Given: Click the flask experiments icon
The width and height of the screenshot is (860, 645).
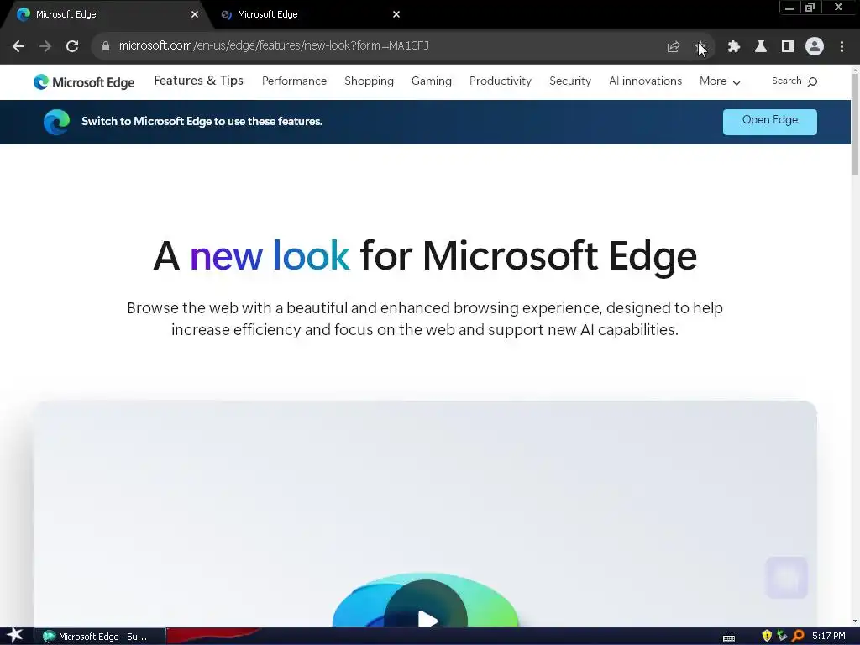Looking at the screenshot, I should click(x=761, y=47).
